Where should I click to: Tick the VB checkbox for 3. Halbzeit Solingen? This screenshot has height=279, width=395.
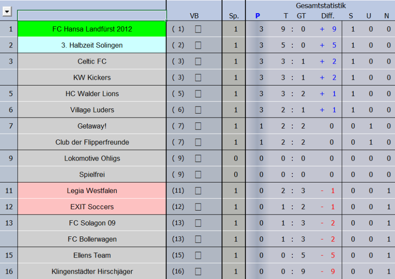pyautogui.click(x=198, y=45)
